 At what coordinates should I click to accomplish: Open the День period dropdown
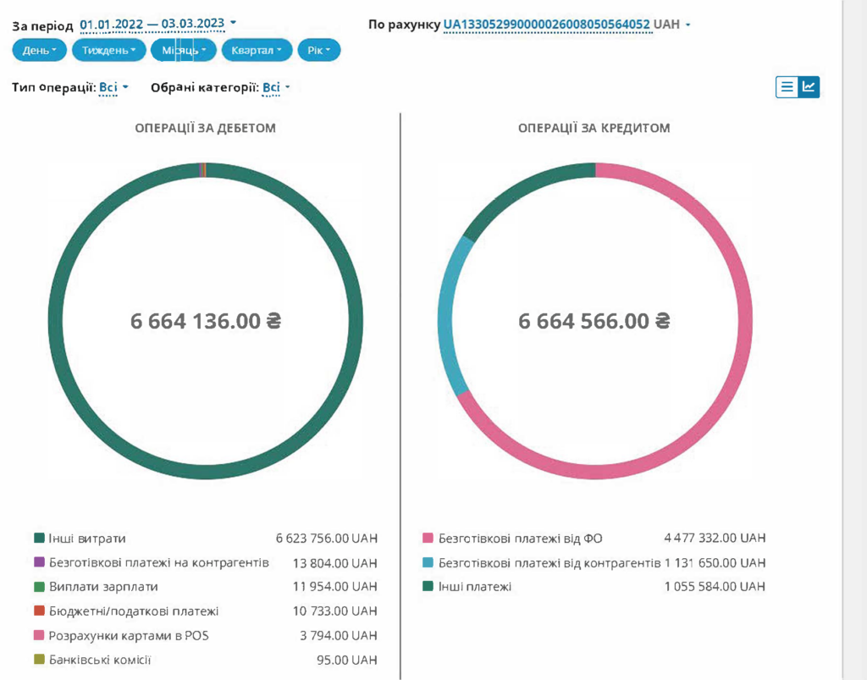(40, 51)
